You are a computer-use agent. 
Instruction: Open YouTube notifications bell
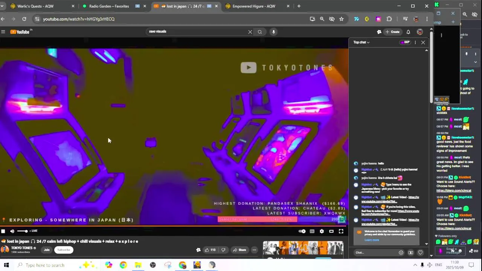click(x=408, y=32)
